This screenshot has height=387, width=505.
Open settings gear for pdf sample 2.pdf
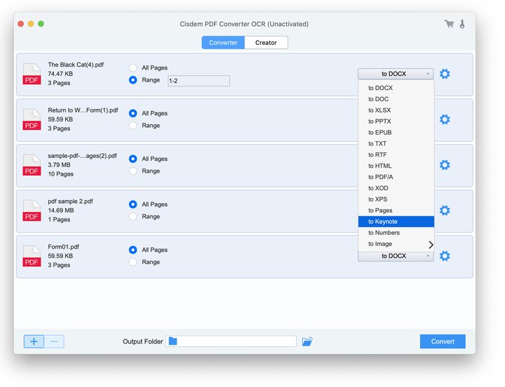[x=445, y=210]
